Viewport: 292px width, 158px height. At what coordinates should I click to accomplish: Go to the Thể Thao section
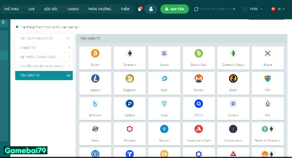[x=12, y=9]
